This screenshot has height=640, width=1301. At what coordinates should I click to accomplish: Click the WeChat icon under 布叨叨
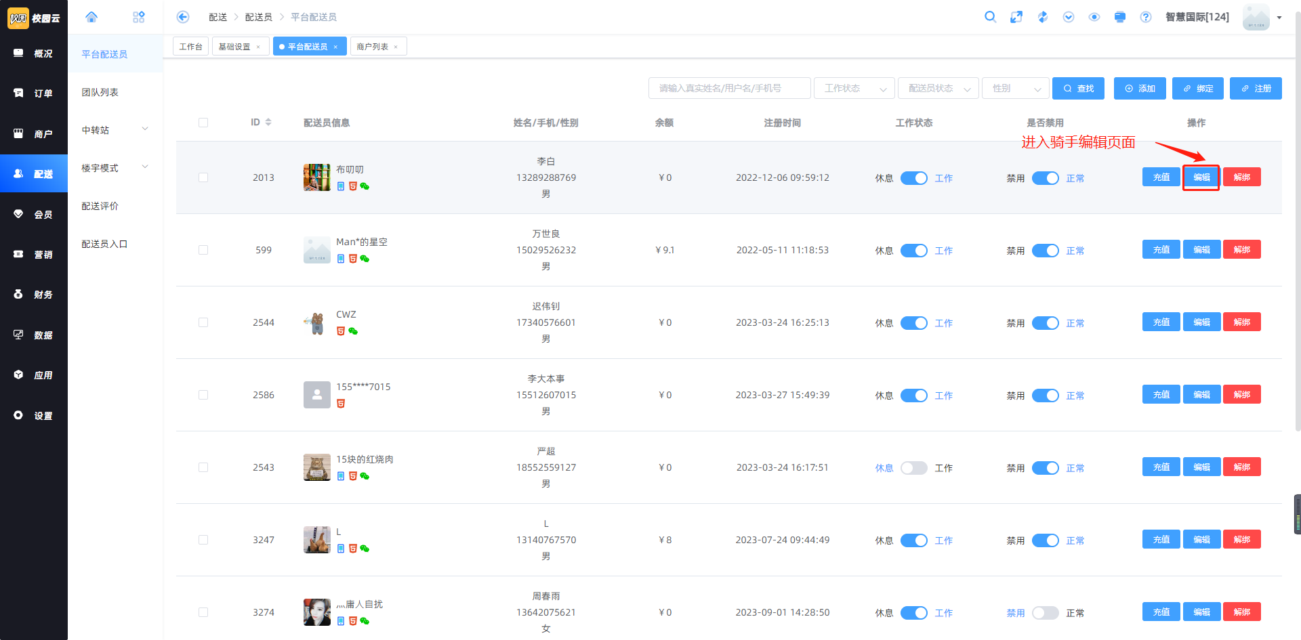365,186
